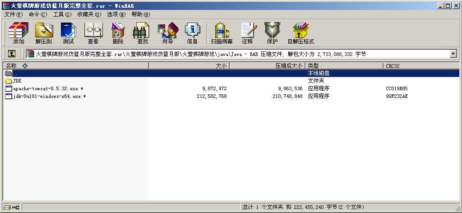Sort by the Size (大小) column header
462x213 pixels.
coord(189,66)
